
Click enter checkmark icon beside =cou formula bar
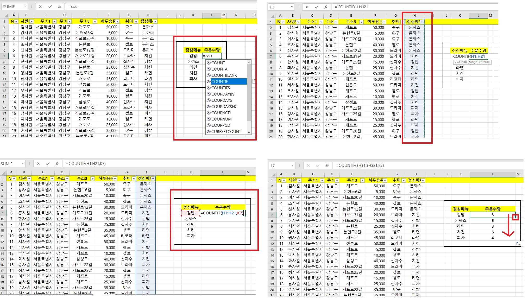click(x=50, y=7)
